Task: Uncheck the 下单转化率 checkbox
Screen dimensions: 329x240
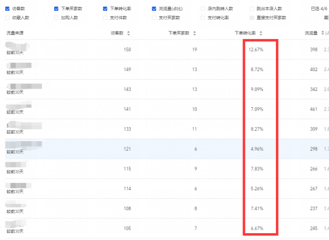Action: 105,8
